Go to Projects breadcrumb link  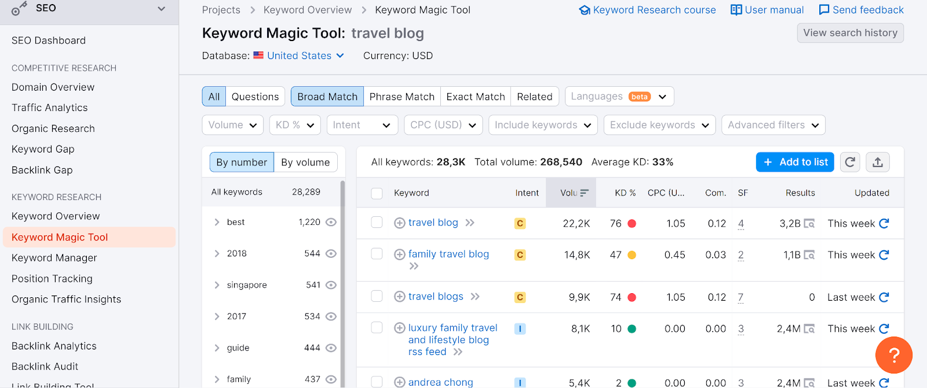point(221,10)
